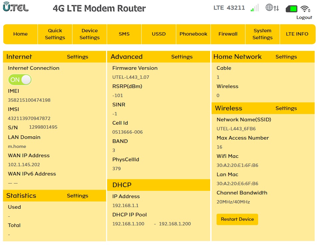Click the LTE 43211 network label
Image resolution: width=317 pixels, height=249 pixels.
click(x=229, y=8)
